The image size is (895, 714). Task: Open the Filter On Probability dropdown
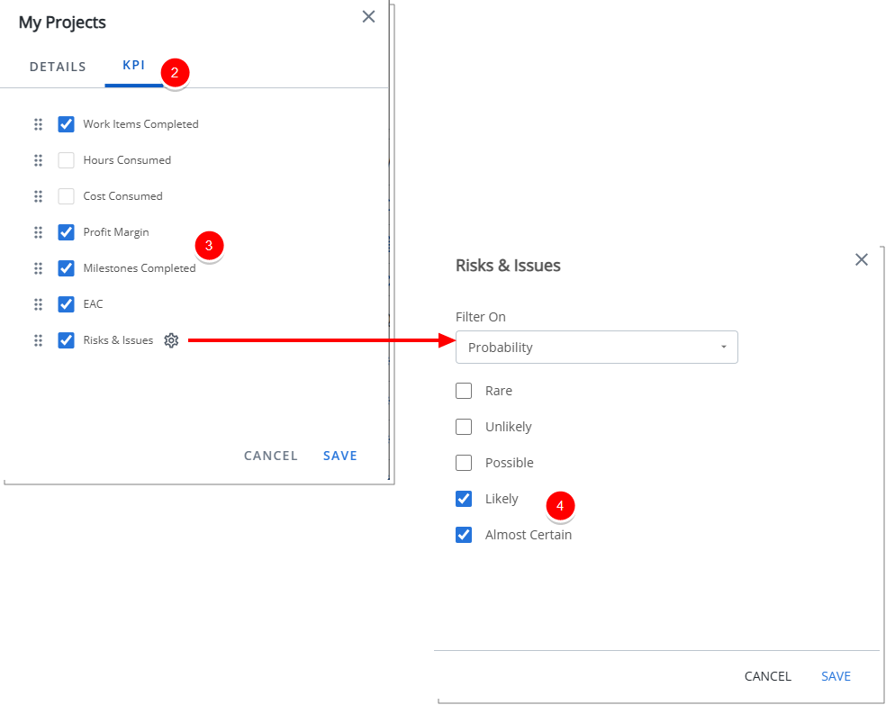[x=596, y=348]
